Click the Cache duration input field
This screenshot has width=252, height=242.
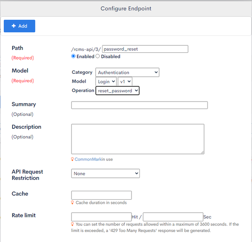(x=101, y=195)
